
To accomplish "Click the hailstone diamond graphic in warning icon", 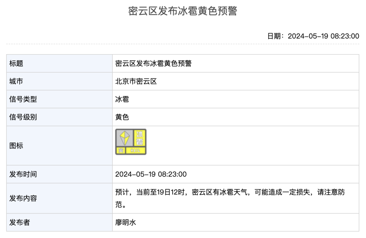I will [x=124, y=138].
